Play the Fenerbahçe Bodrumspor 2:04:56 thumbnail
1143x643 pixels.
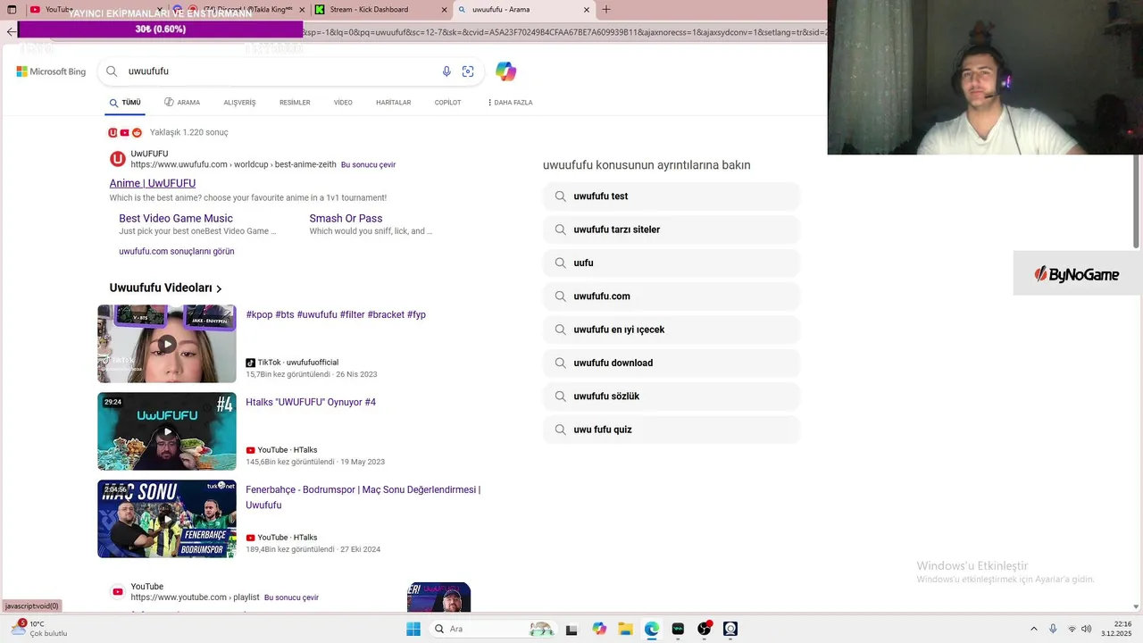[167, 519]
